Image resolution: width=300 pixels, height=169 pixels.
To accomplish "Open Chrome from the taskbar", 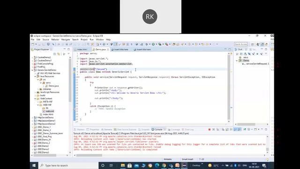I will coord(164,165).
